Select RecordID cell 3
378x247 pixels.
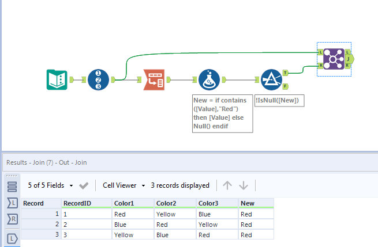pos(87,235)
